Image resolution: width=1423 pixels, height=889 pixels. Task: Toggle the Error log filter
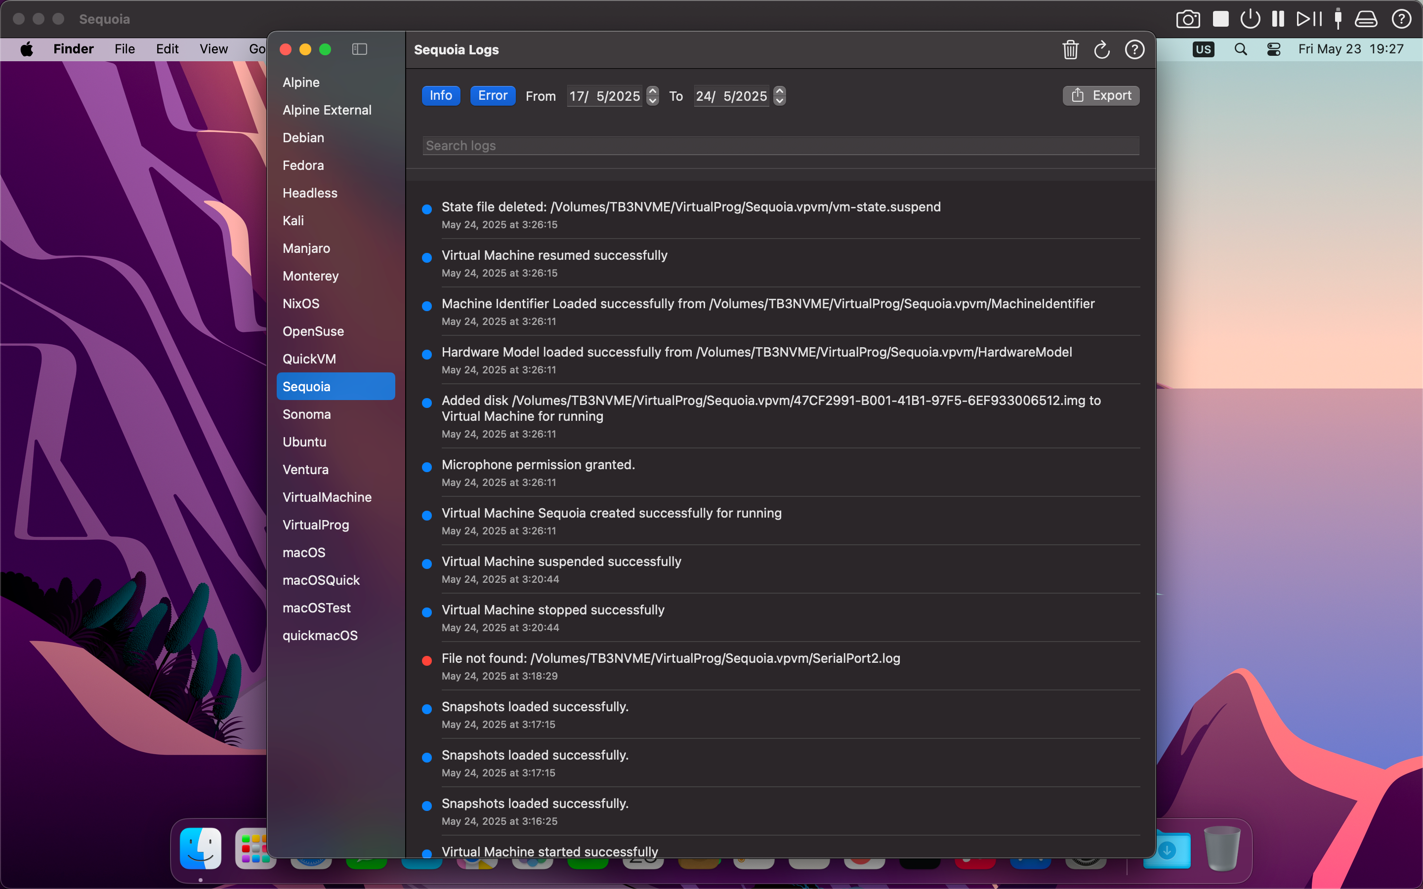point(492,95)
